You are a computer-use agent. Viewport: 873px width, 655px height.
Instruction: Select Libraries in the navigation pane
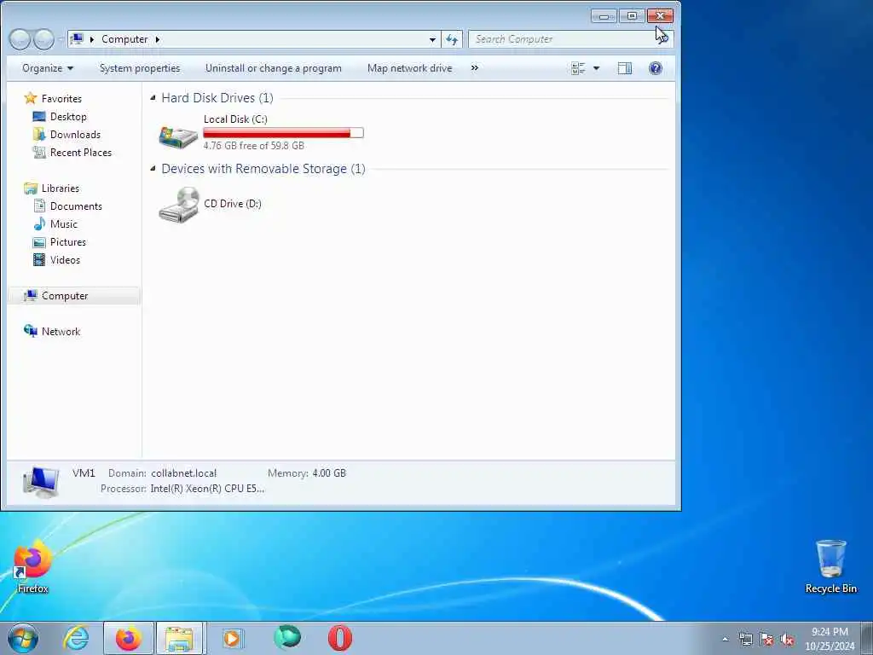coord(61,188)
